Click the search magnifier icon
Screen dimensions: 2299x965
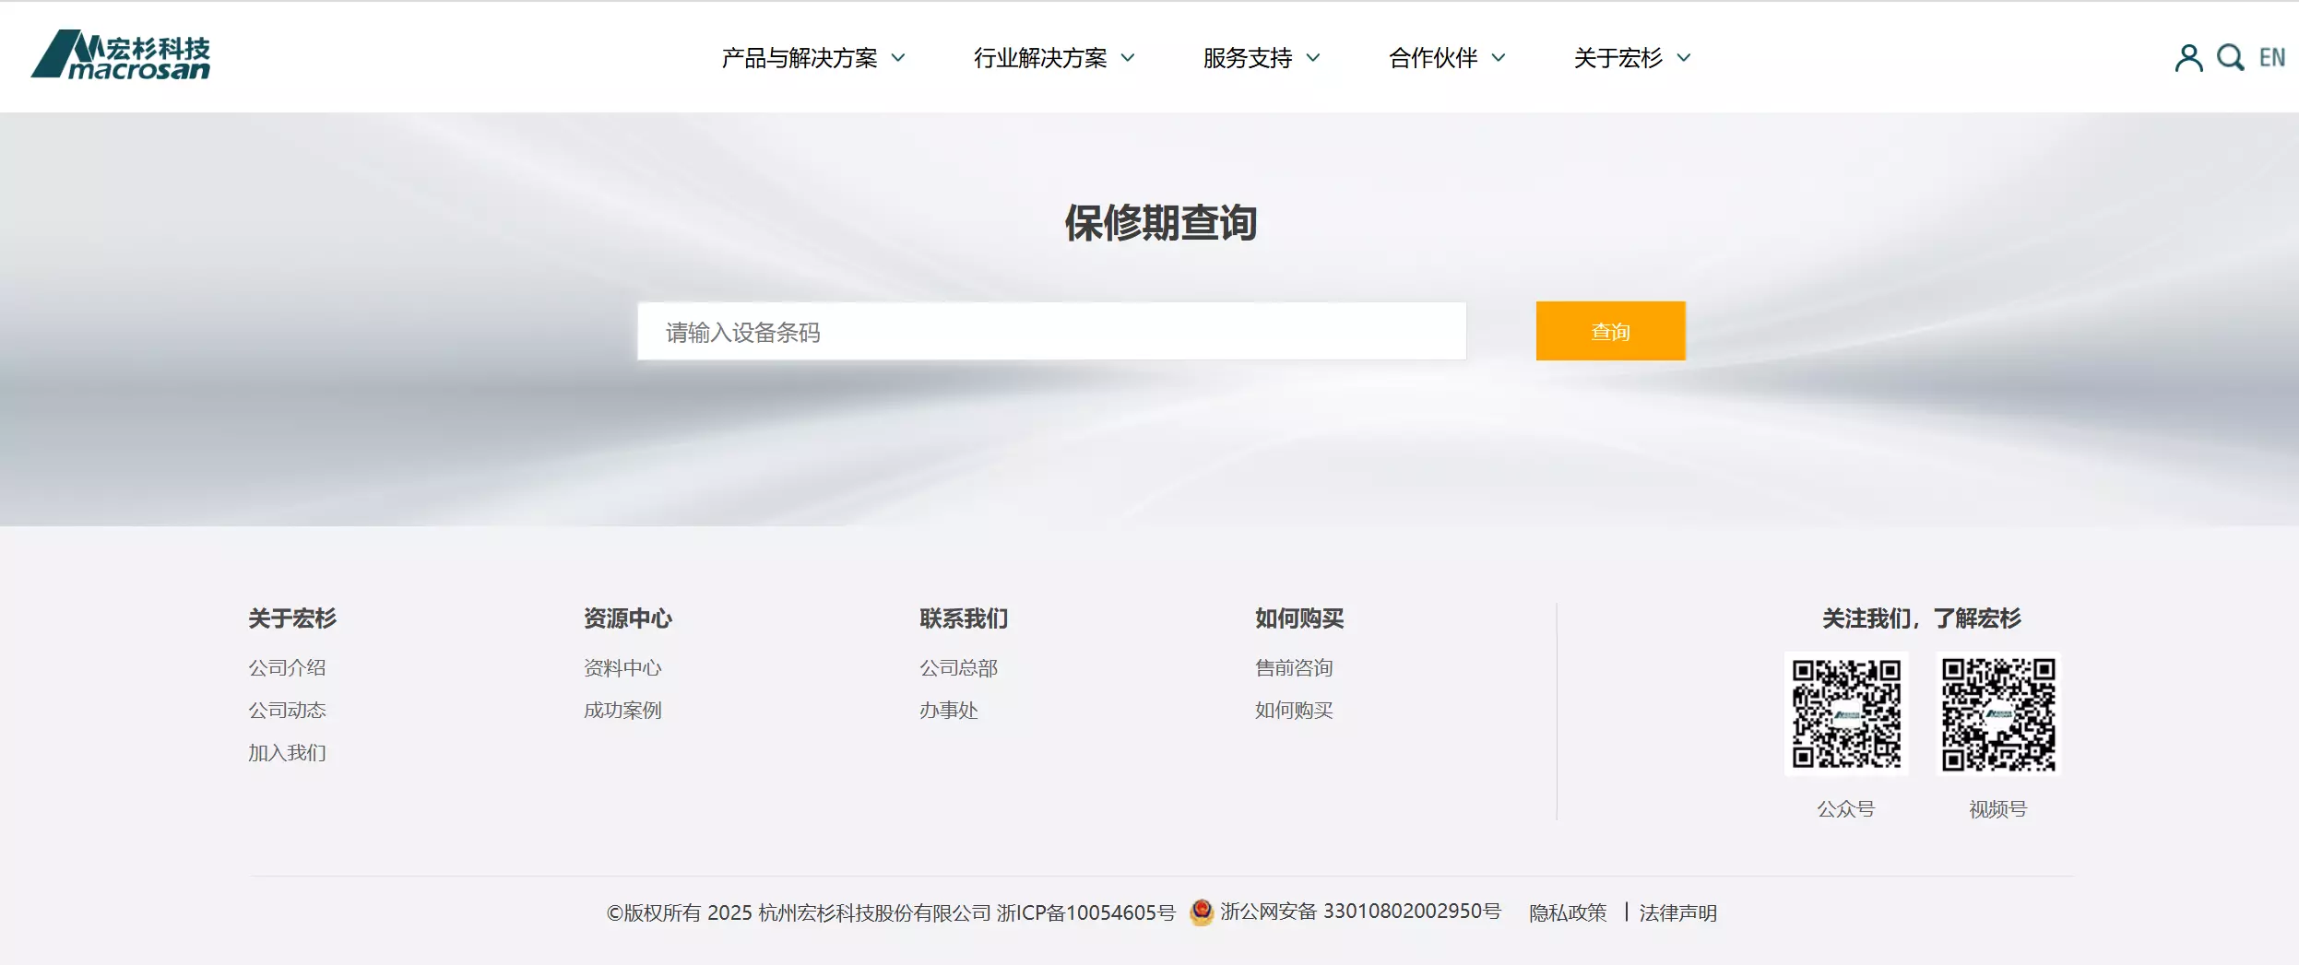point(2230,58)
